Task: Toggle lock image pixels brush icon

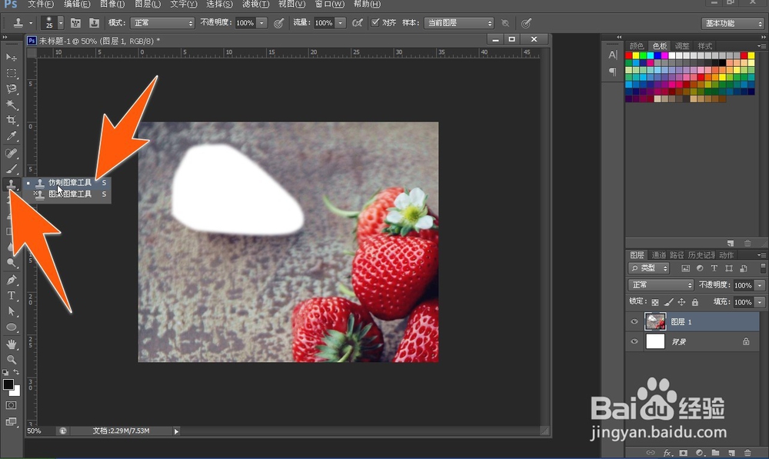Action: click(668, 302)
